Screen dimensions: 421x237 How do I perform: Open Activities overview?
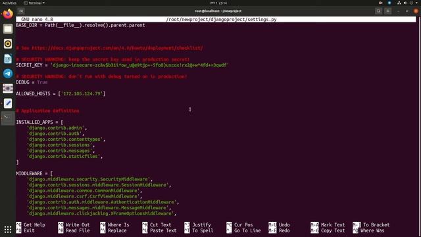click(x=9, y=3)
